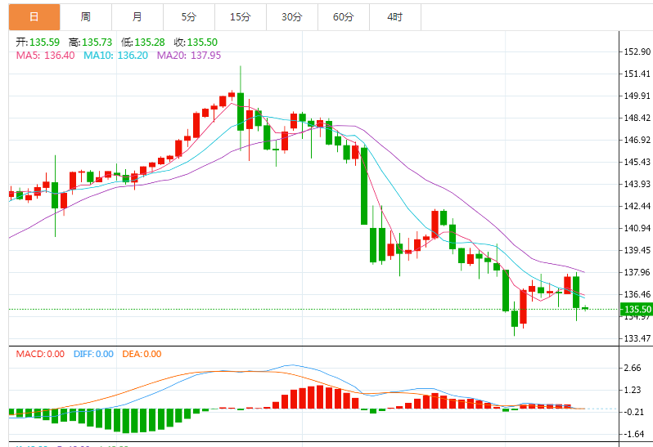Click the DIFF:0.00 label
653x447 pixels.
[x=93, y=354]
